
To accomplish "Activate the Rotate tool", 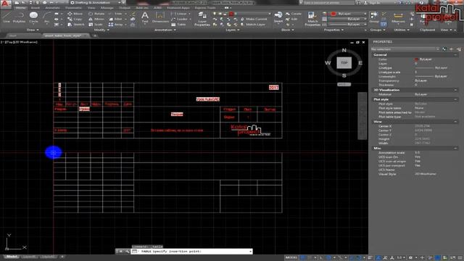I will pyautogui.click(x=96, y=14).
